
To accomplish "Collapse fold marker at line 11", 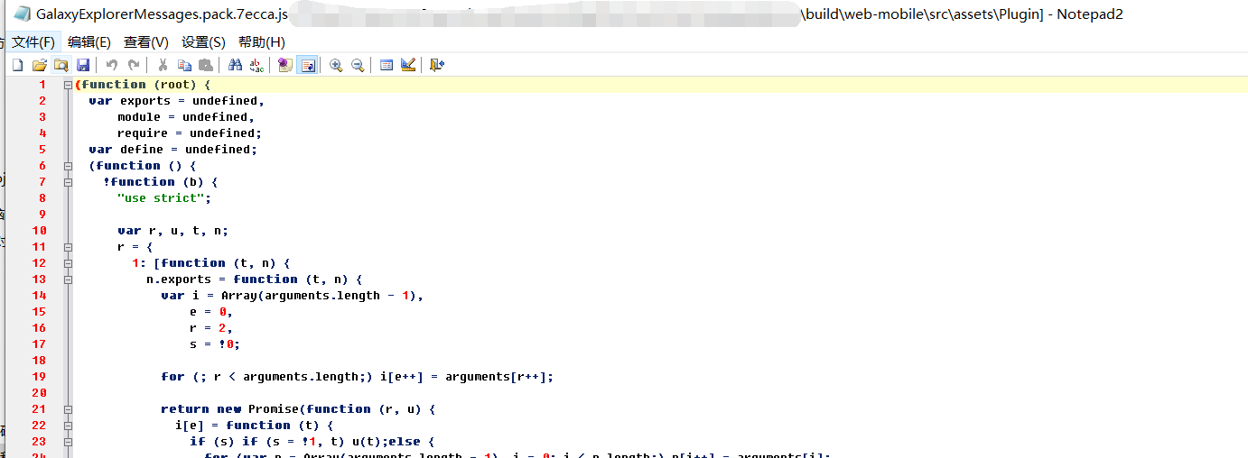I will (x=68, y=247).
